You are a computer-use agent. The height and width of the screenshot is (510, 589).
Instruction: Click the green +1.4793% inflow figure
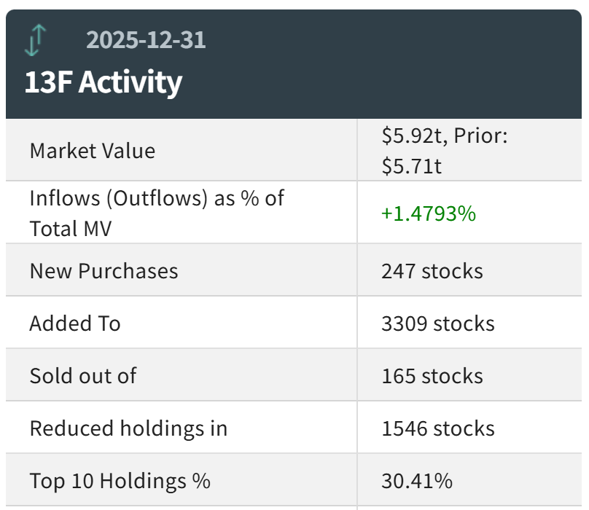428,213
